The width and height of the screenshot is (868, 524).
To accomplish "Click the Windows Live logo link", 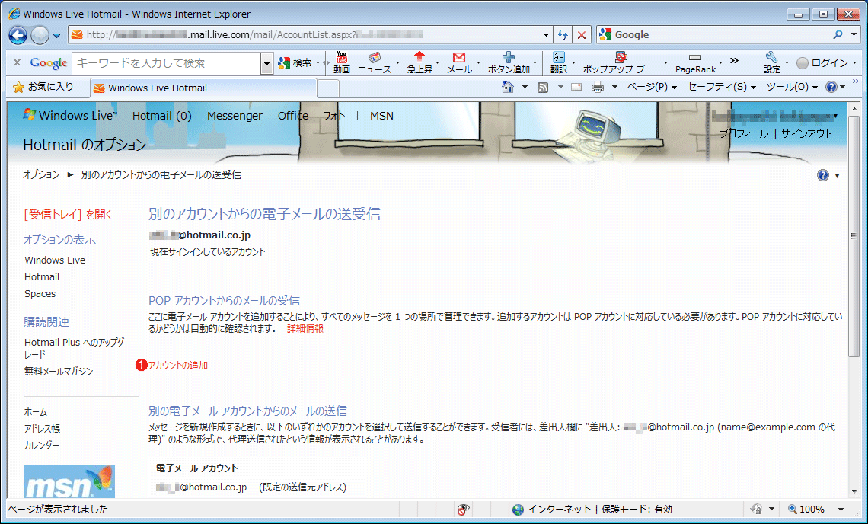I will point(70,115).
